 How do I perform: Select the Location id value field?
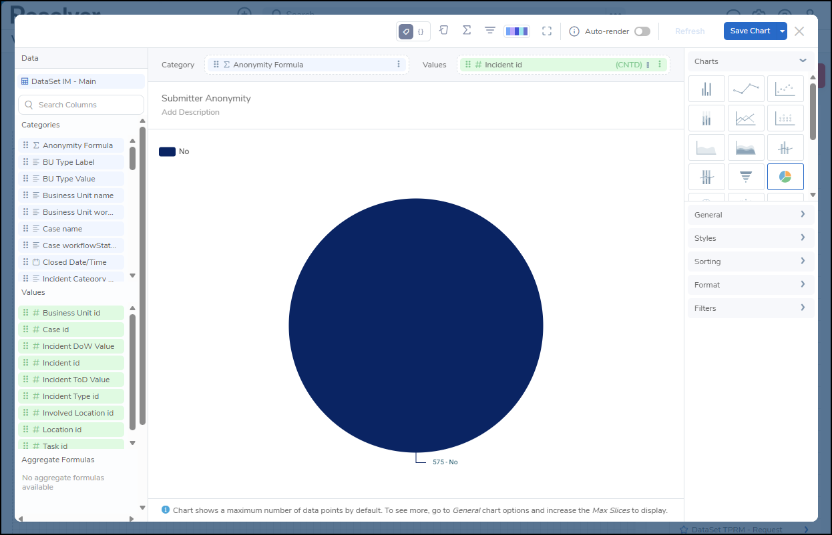point(71,430)
